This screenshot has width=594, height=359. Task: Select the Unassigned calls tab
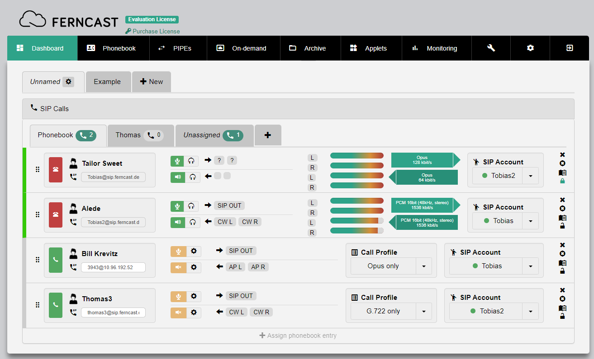pyautogui.click(x=213, y=135)
